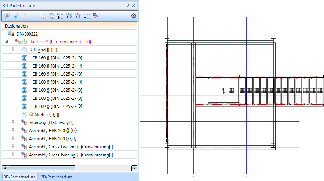
Task: Pin the 3D-Part structure panel
Action: [128, 6]
